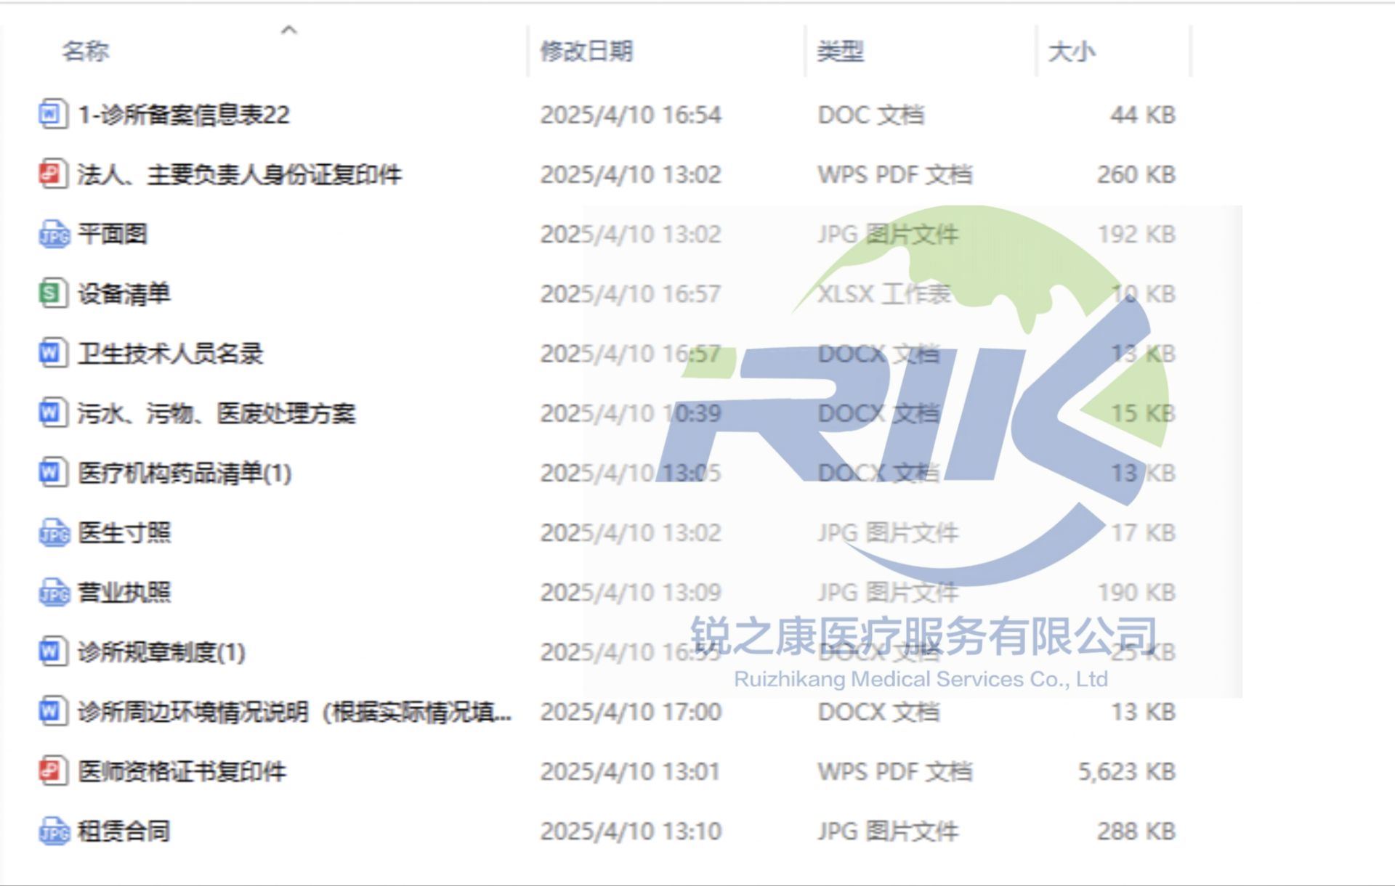Click the date 2025/4/10 13:10
1395x886 pixels.
pyautogui.click(x=631, y=831)
